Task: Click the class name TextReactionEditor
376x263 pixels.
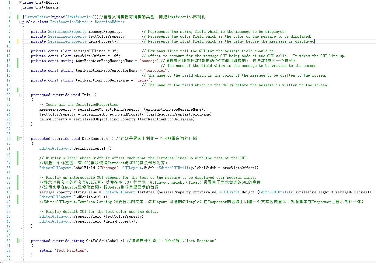Action: click(69, 22)
